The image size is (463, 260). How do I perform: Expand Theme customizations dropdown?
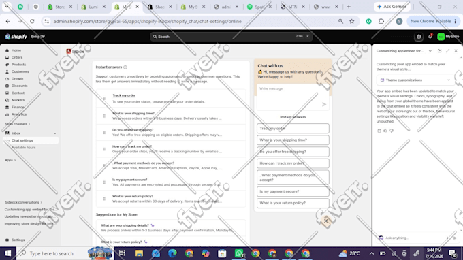[x=415, y=80]
